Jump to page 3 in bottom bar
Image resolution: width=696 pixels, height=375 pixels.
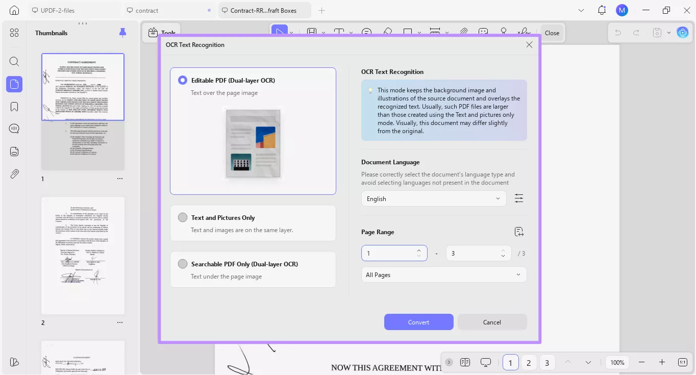547,362
